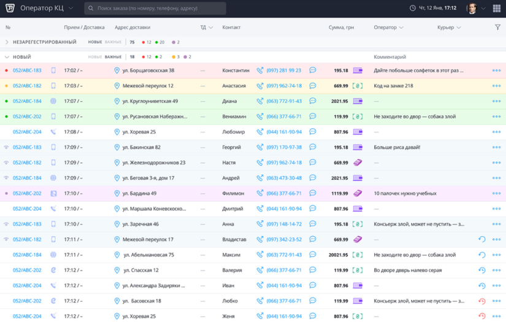The width and height of the screenshot is (506, 322).
Task: Open more options for ул. Борщаговсксая 38 order
Action: (496, 71)
